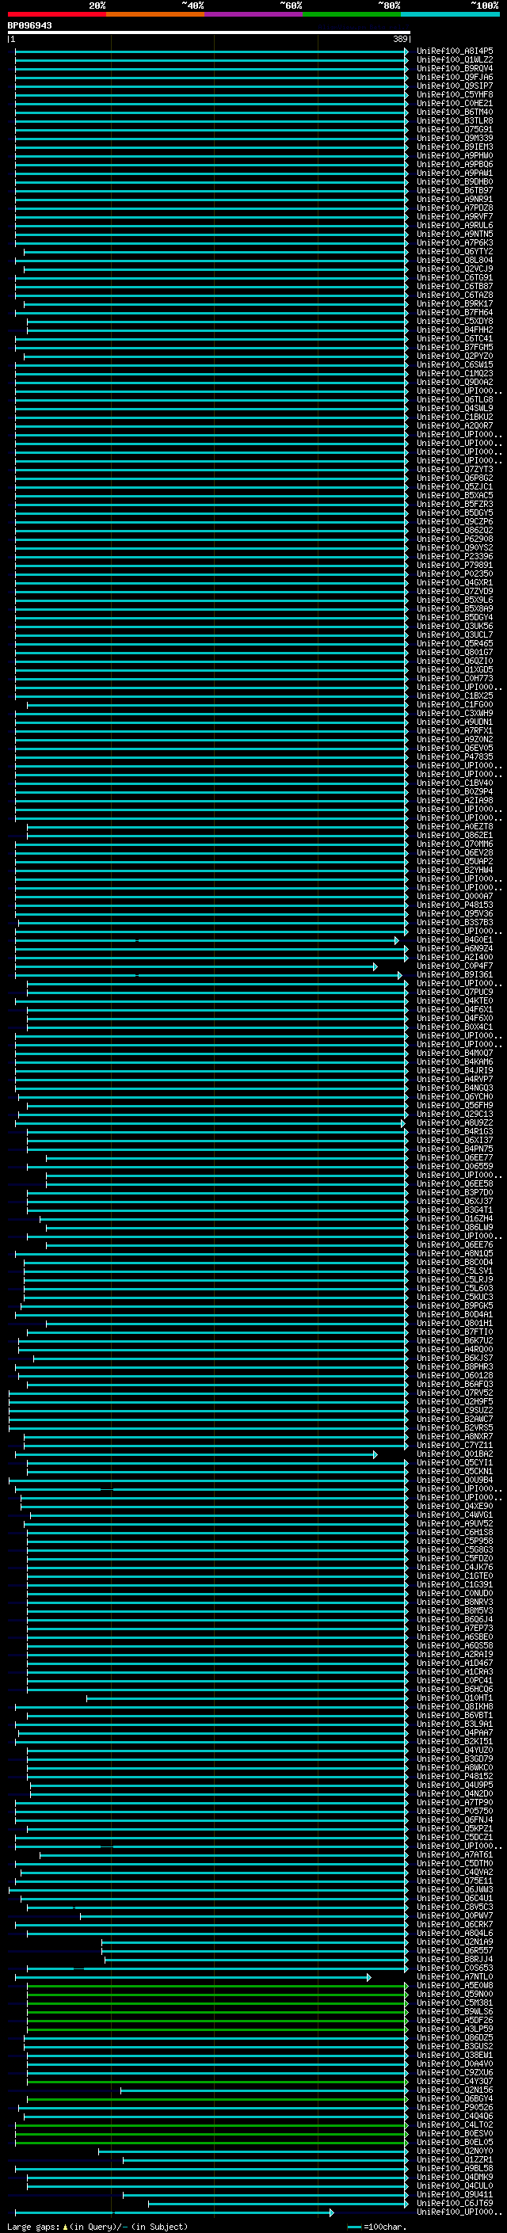The height and width of the screenshot is (2233, 507).
Task: Select hit UniRef100_A8N1Q5
Action: tap(455, 1254)
